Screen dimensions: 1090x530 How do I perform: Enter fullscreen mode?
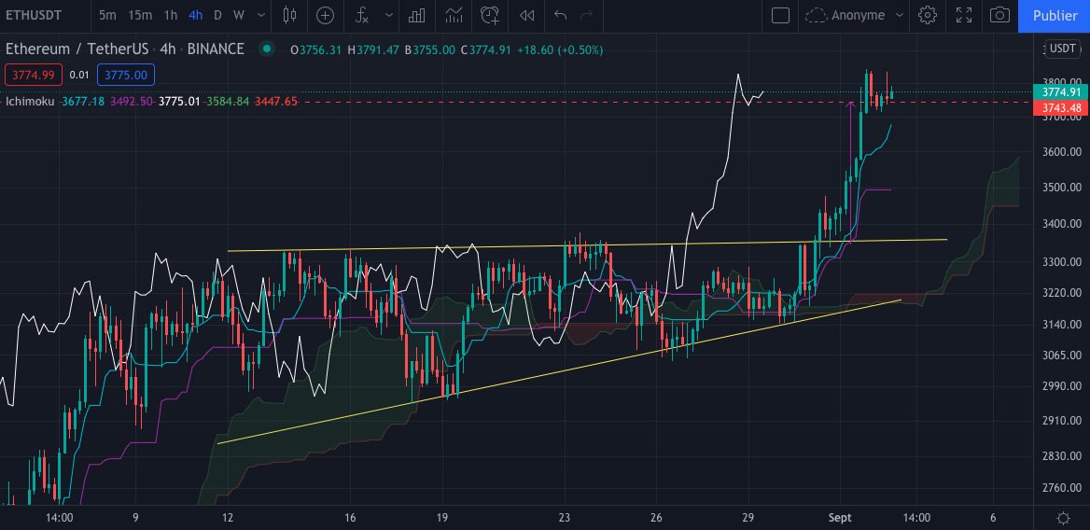(963, 15)
